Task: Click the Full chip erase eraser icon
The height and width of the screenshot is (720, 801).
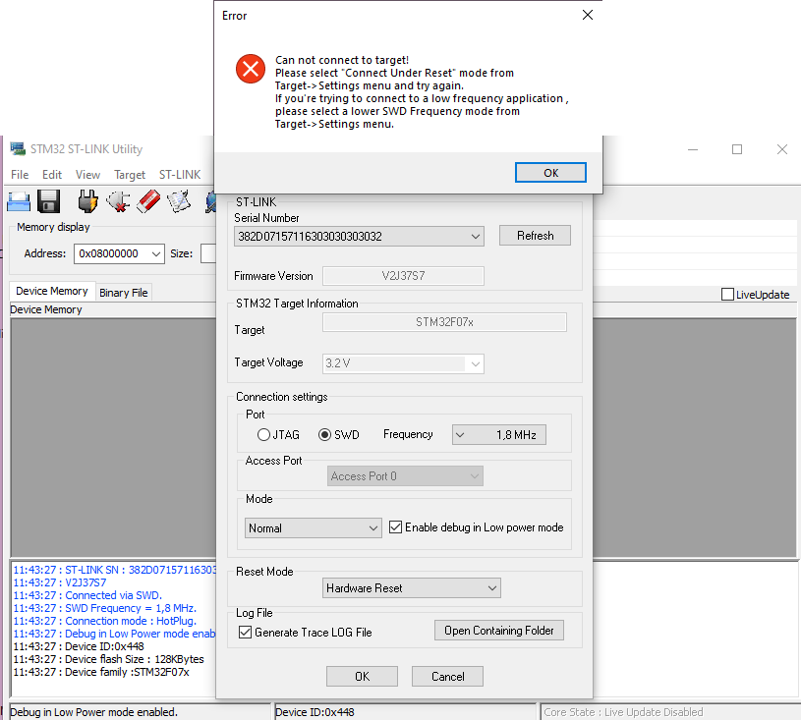Action: (x=148, y=201)
